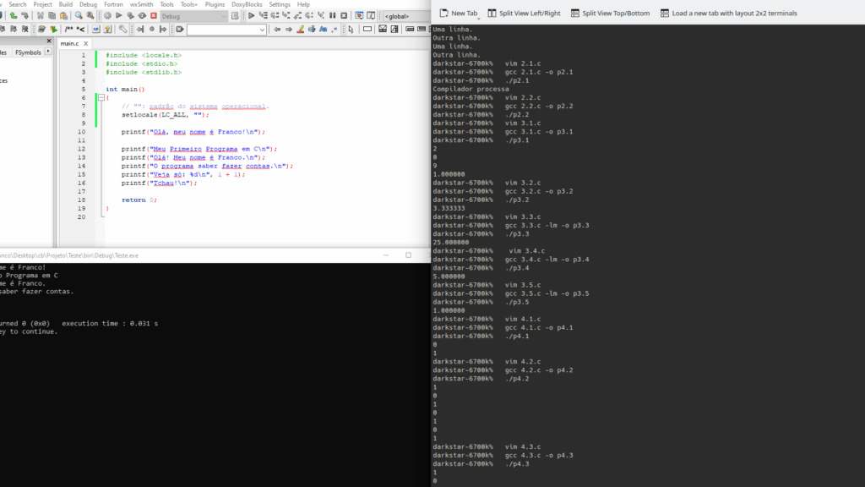Click the DoxyBlocks line comment icon
Image resolution: width=865 pixels, height=487 pixels.
pyautogui.click(x=80, y=30)
